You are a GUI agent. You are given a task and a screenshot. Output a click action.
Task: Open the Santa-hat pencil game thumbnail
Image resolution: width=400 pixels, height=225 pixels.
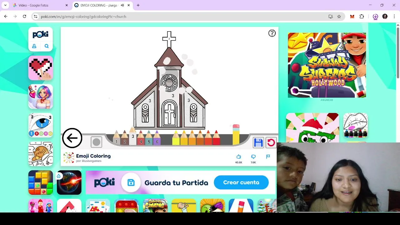click(x=312, y=127)
